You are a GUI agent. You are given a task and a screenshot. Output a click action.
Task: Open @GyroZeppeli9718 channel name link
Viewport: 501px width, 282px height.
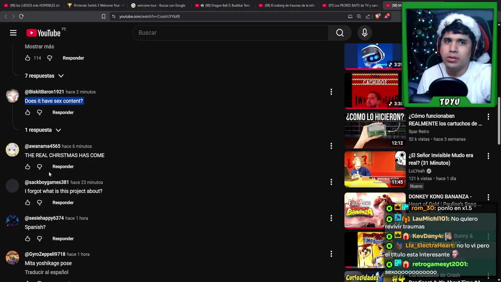point(45,254)
